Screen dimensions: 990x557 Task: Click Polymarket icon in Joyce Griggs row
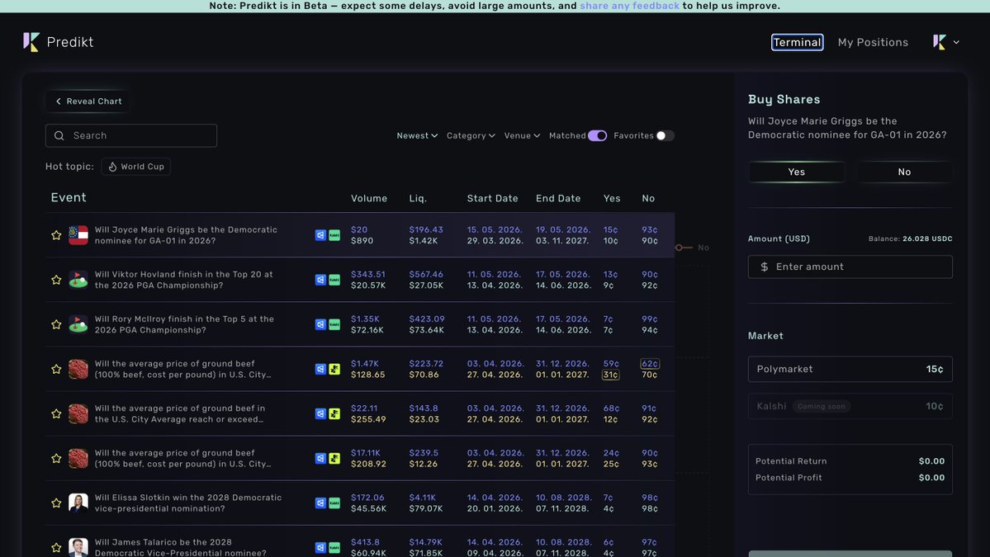(320, 234)
